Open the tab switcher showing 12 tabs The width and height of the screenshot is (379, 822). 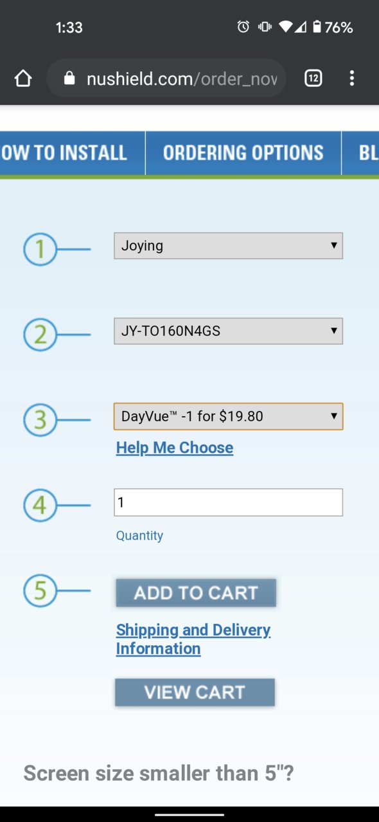point(313,78)
